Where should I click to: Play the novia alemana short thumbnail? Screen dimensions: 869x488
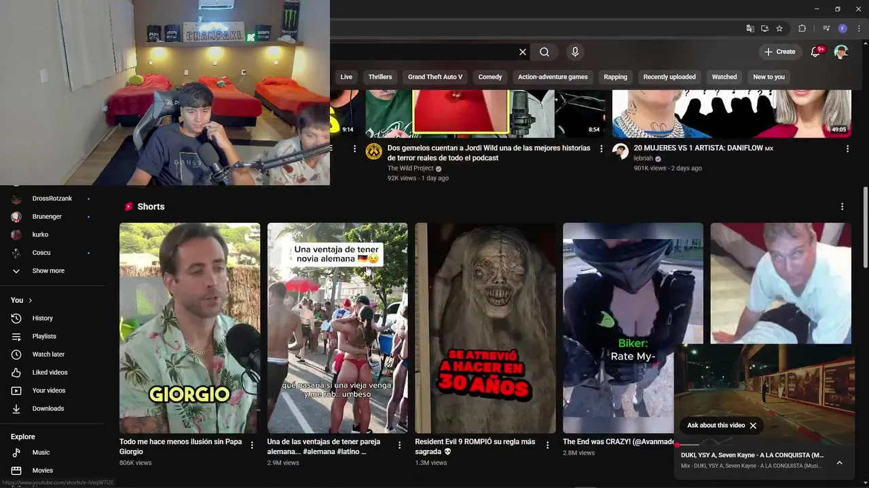(x=337, y=328)
